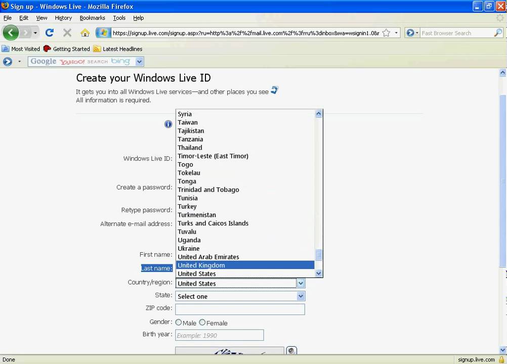Focus the Fast Browser Search field
The width and height of the screenshot is (507, 364).
coord(456,33)
